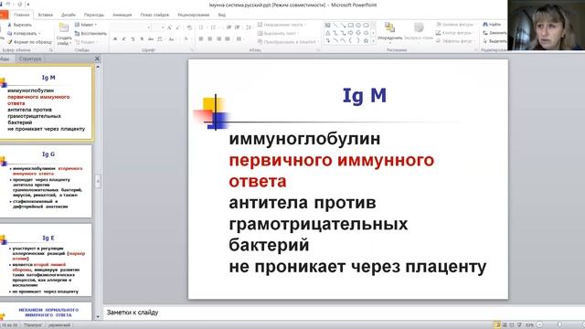Open the font color dropdown
Screen dimensions: 585x329
(186, 38)
